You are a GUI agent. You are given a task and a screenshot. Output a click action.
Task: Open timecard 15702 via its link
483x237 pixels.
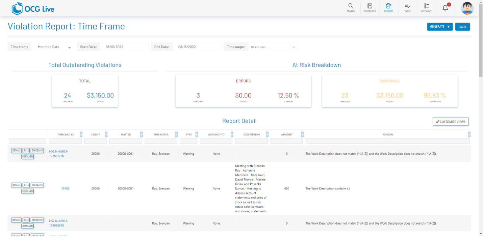point(66,188)
